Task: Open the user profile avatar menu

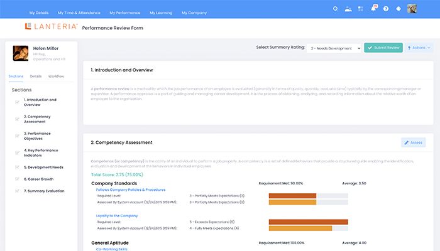Action: coord(412,9)
